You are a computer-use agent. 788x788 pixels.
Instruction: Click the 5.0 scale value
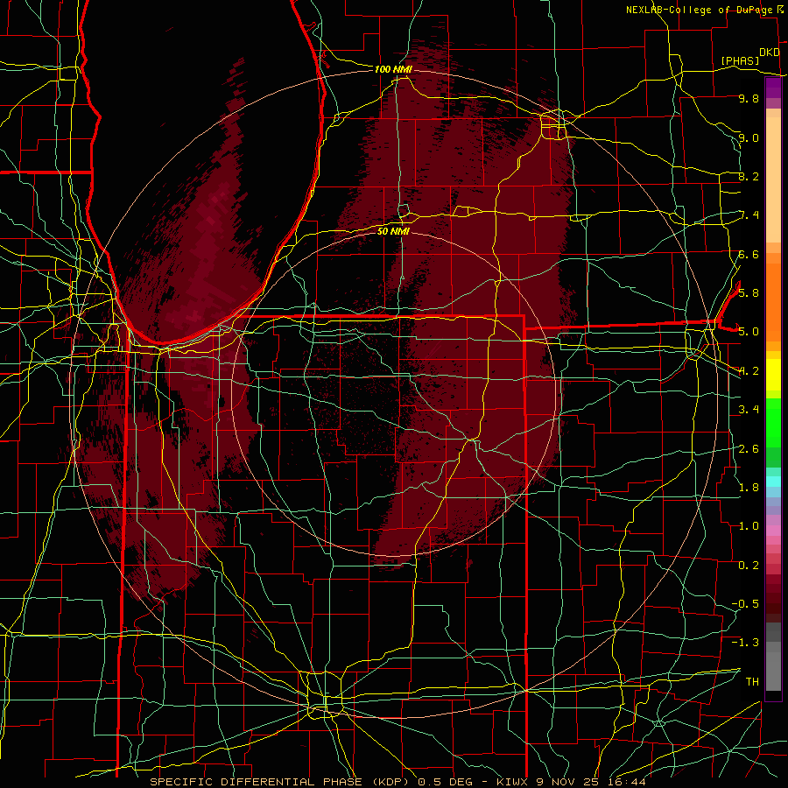point(749,332)
